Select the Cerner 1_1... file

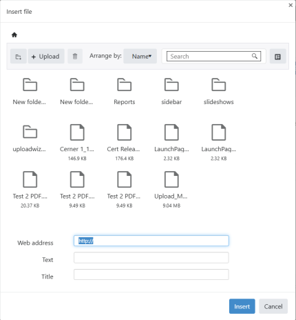(77, 143)
